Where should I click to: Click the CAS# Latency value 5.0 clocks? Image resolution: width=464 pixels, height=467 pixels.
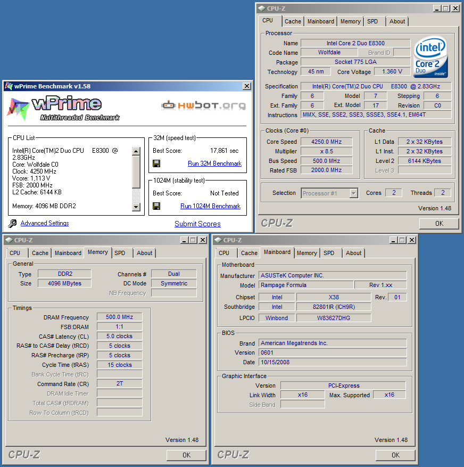click(120, 336)
